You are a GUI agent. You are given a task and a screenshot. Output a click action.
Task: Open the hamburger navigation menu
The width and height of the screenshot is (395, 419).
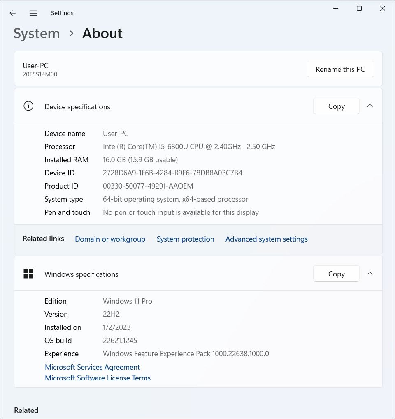click(33, 13)
